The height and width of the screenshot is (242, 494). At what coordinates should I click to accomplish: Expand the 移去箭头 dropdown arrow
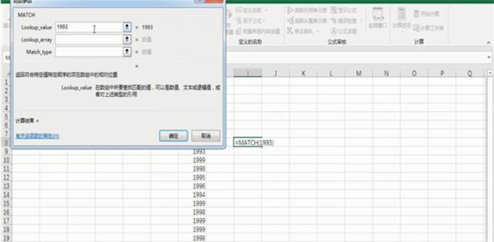click(x=318, y=31)
